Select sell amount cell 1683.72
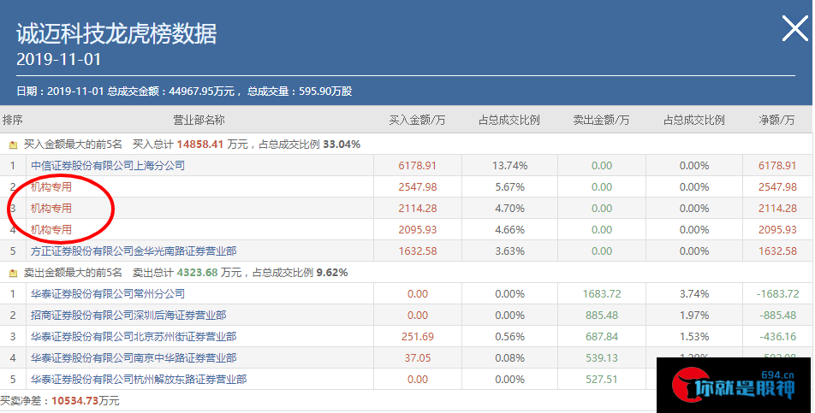 [602, 293]
